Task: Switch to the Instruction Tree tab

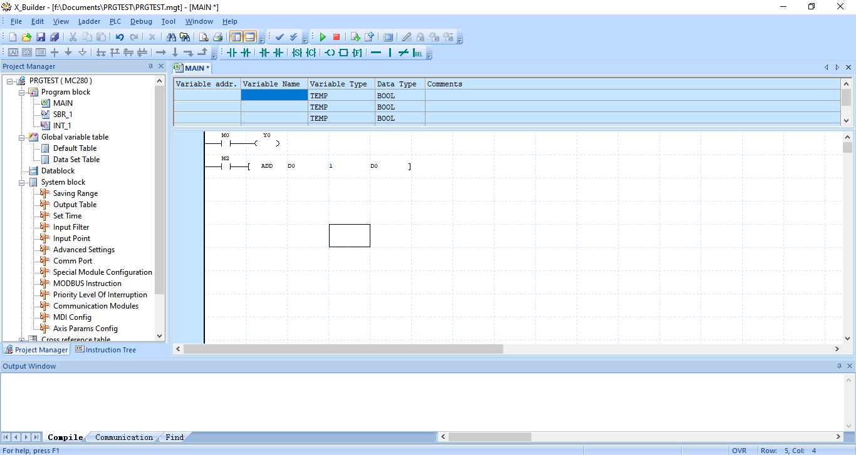Action: 106,350
